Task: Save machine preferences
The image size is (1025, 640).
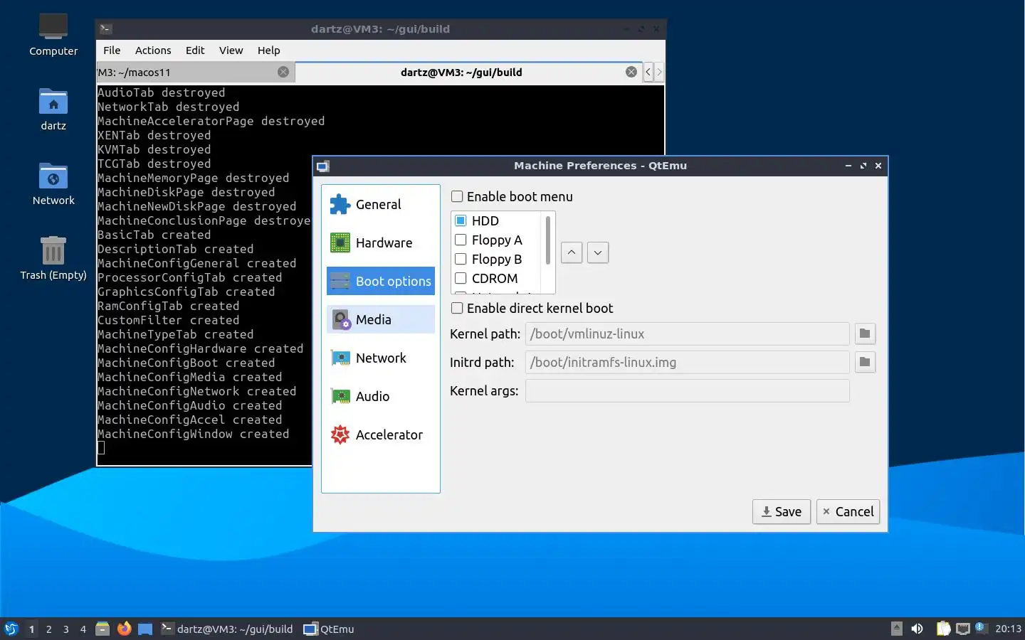Action: (x=782, y=512)
